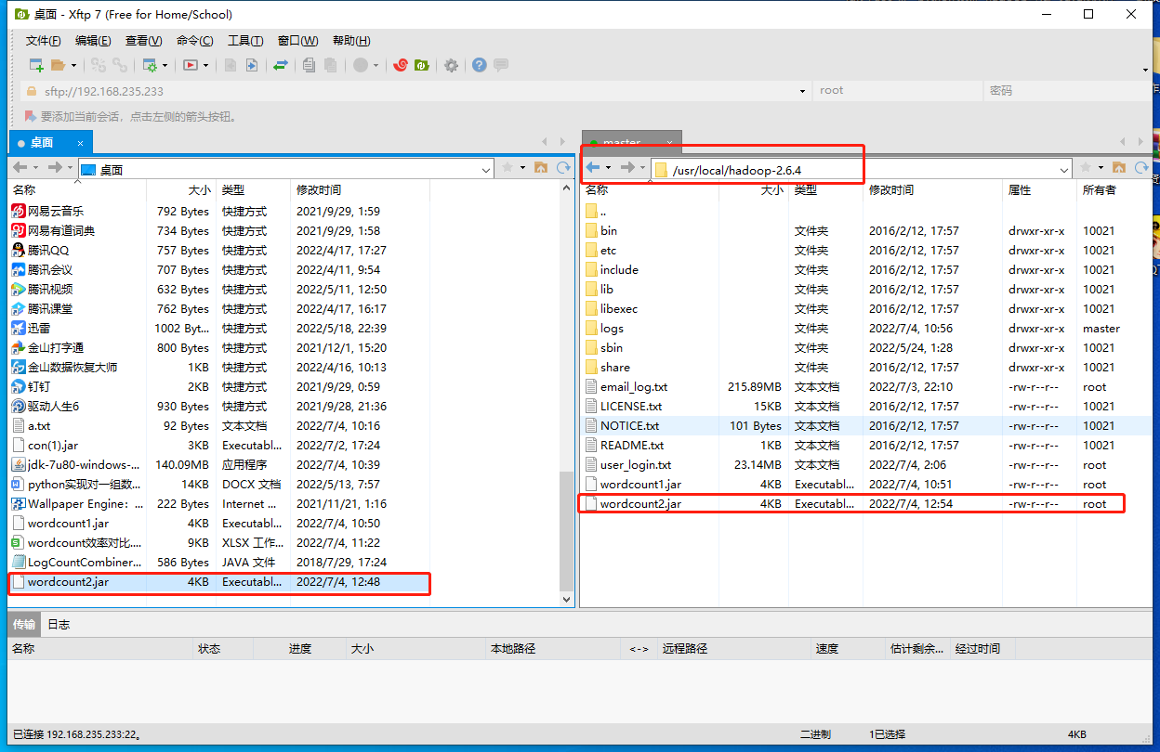Click the speech bubble feedback icon
1160x752 pixels.
(x=501, y=65)
